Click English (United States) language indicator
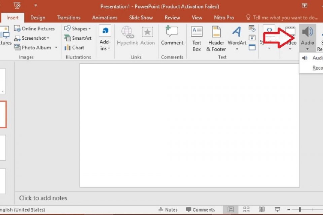The width and height of the screenshot is (323, 215). (x=22, y=210)
